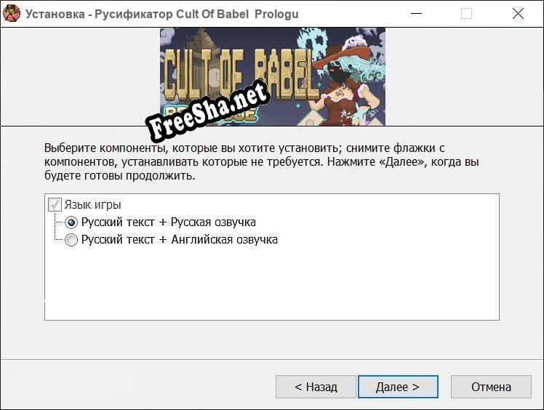The width and height of the screenshot is (544, 410).
Task: Cancel setup with the Отмена button
Action: pyautogui.click(x=491, y=387)
